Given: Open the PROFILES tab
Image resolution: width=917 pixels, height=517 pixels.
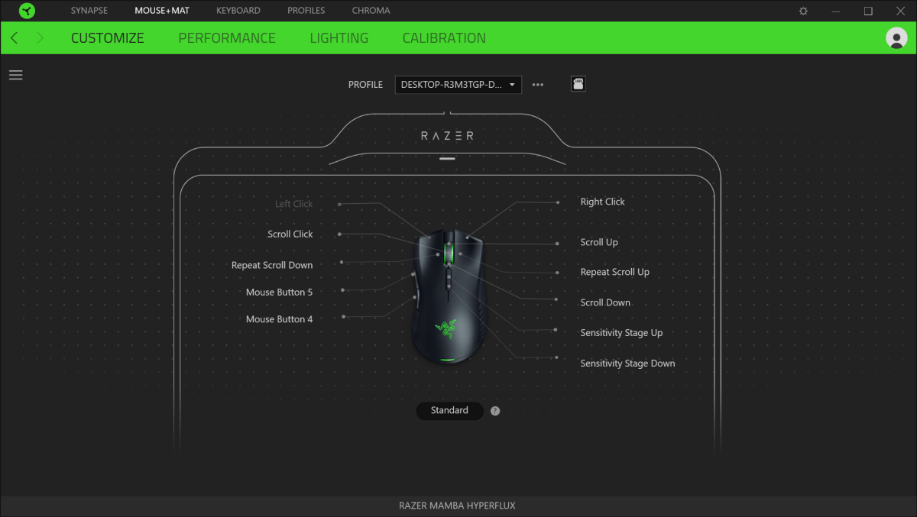Looking at the screenshot, I should (306, 11).
